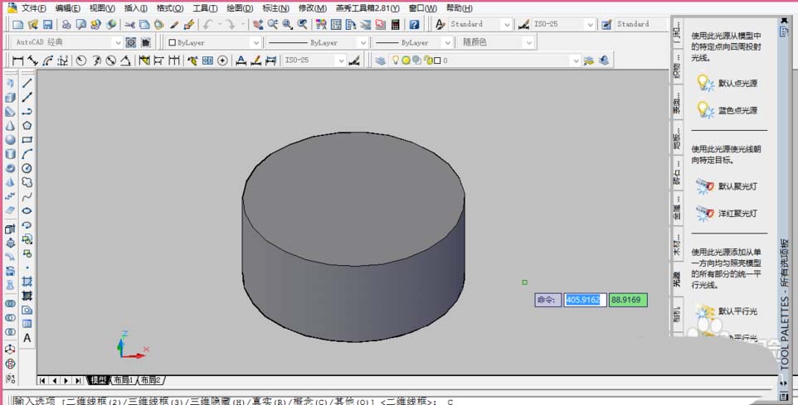798x405 pixels.
Task: Save the drawing with the floppy icon
Action: pos(48,24)
